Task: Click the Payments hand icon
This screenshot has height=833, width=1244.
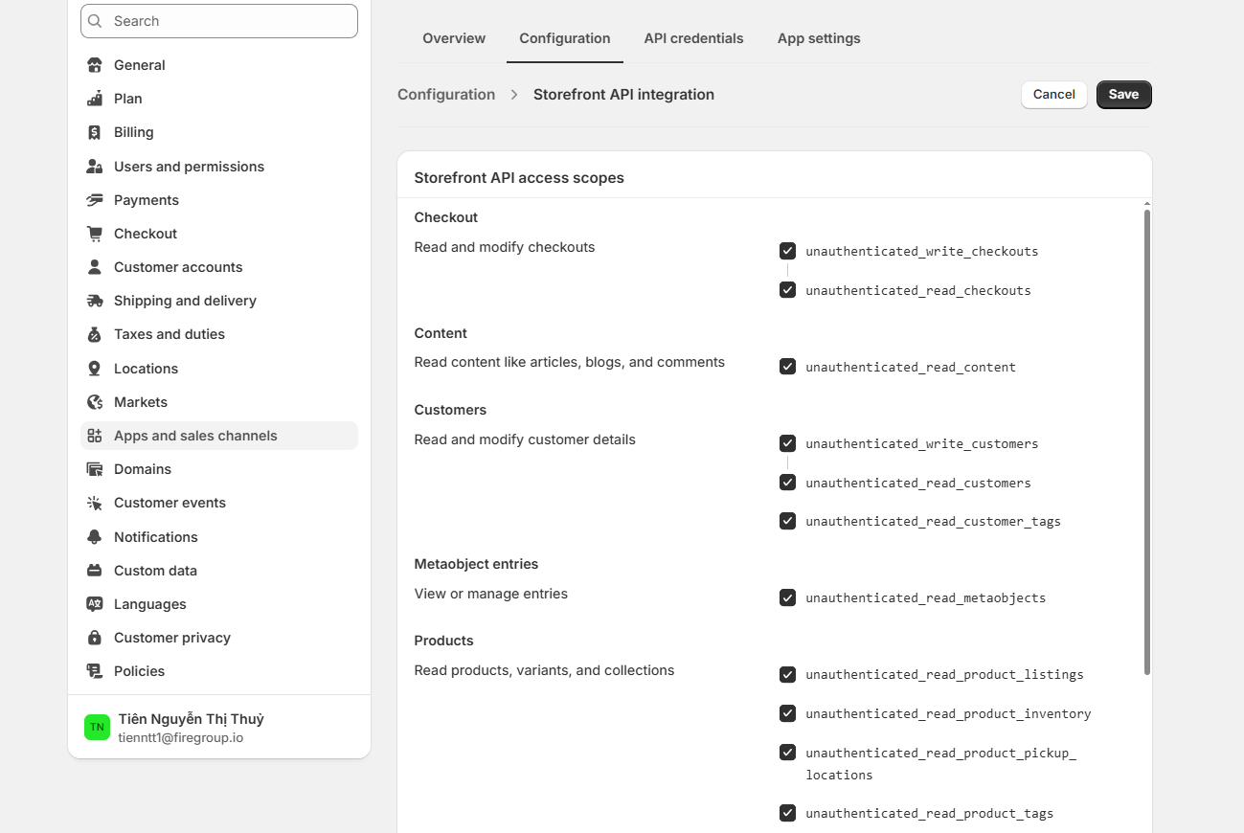Action: [94, 200]
